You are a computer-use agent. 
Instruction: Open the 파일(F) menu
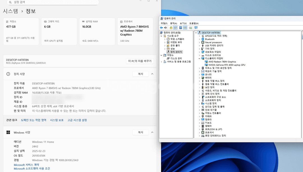[164, 23]
